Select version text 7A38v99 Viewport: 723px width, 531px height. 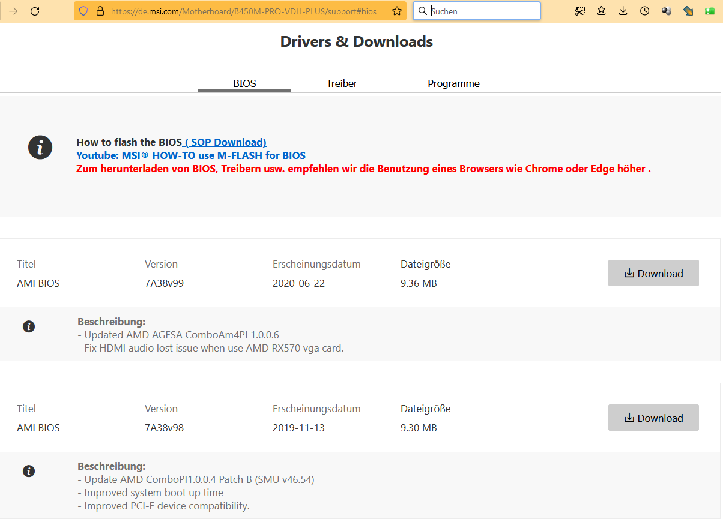[x=164, y=283]
